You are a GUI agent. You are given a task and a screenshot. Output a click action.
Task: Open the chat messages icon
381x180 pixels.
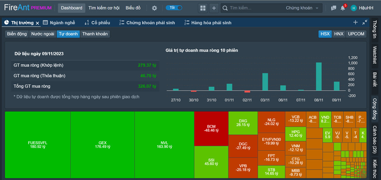coord(333,8)
